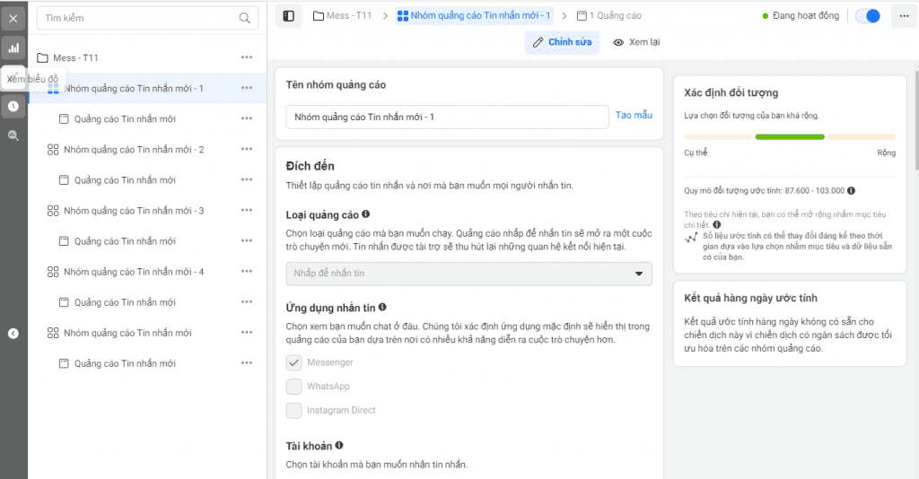Select Mess - T11 campaign in tree
This screenshot has width=919, height=479.
tap(75, 58)
